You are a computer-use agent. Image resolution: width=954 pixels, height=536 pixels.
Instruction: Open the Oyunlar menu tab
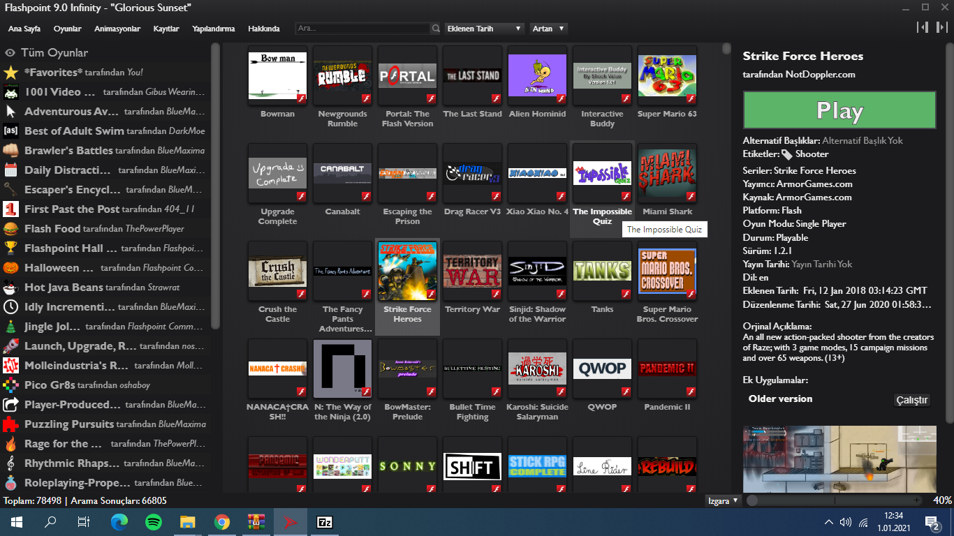(68, 29)
